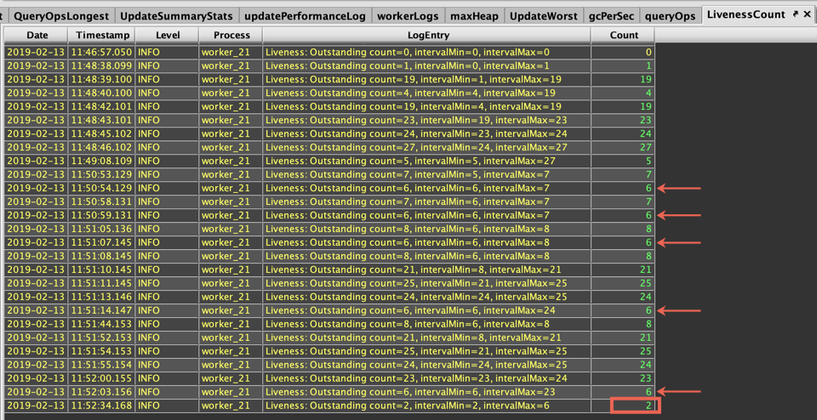Image resolution: width=817 pixels, height=420 pixels.
Task: Go to the UpdateWorst tab
Action: pyautogui.click(x=544, y=15)
